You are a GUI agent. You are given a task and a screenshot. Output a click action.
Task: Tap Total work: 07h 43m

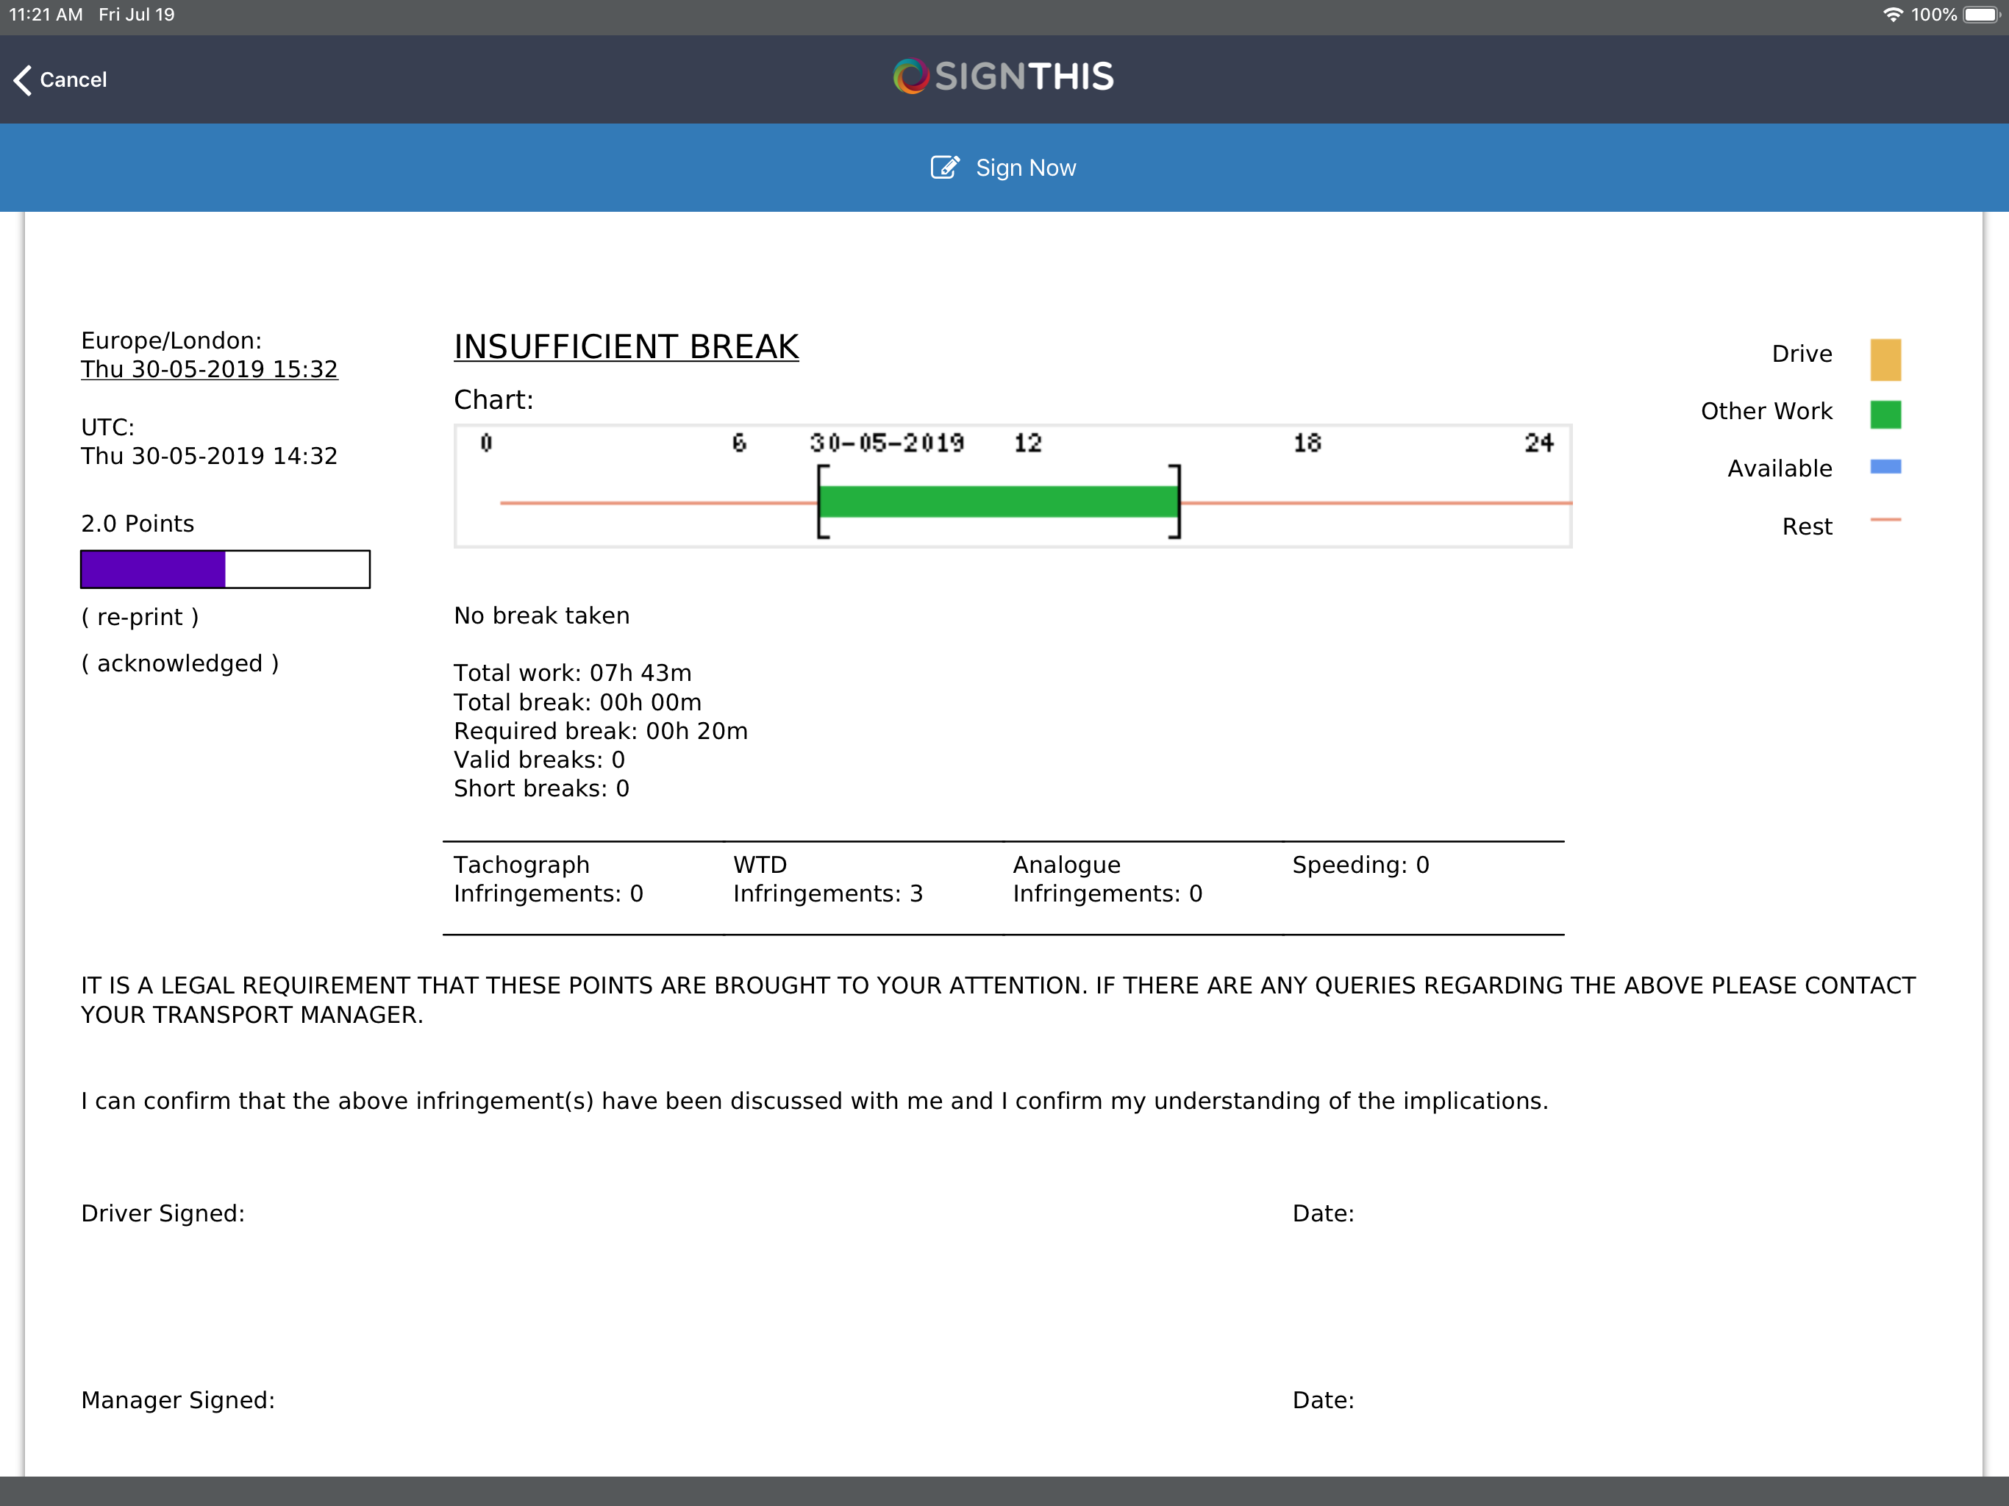[572, 673]
